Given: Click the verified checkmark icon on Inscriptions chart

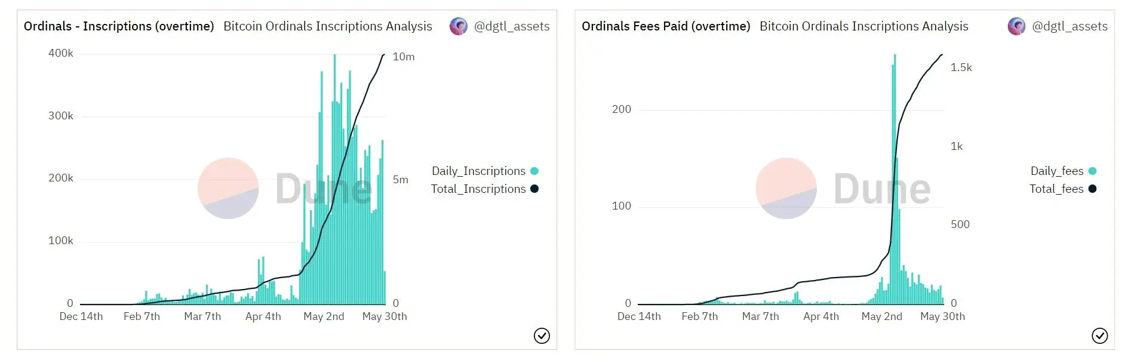Looking at the screenshot, I should click(542, 336).
